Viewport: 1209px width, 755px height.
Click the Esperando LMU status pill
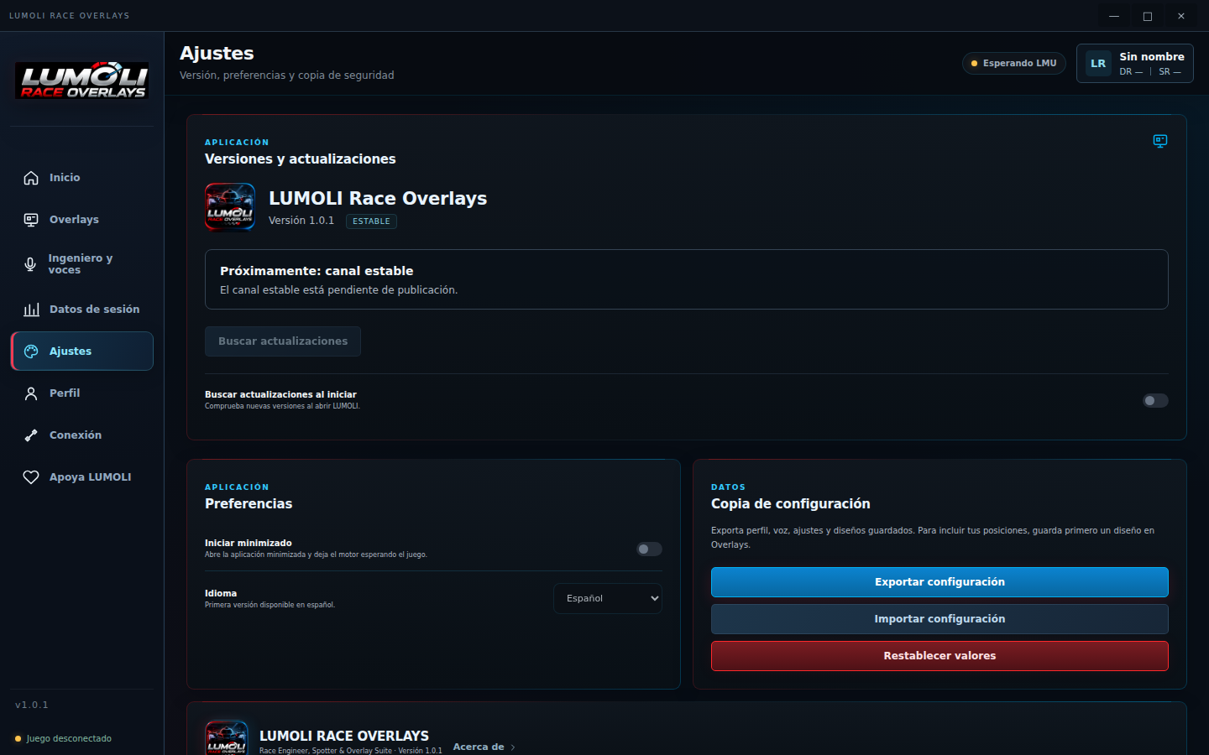[1014, 64]
